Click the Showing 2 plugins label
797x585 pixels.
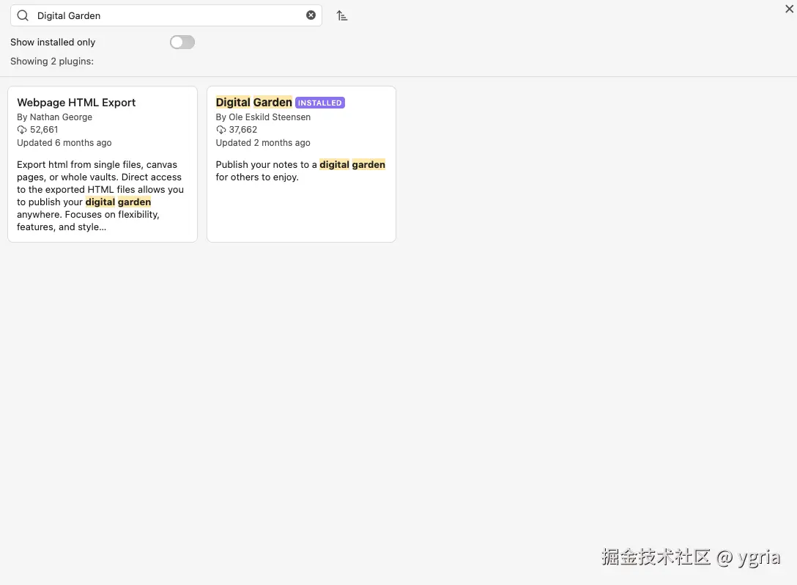click(52, 61)
